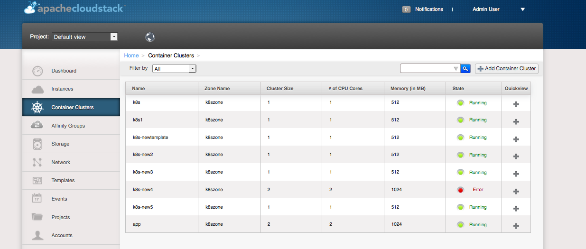The height and width of the screenshot is (249, 586).
Task: Open the Project Default view dropdown
Action: click(x=85, y=37)
